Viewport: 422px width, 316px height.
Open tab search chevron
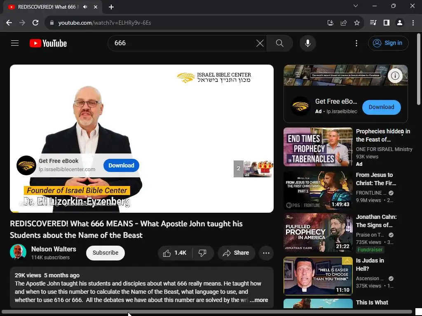pos(356,6)
